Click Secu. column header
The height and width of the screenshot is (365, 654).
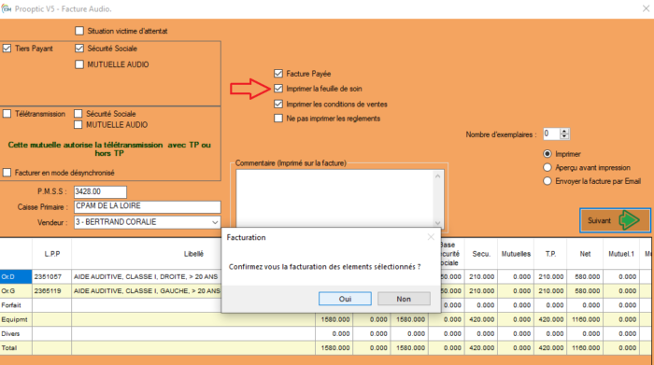pyautogui.click(x=481, y=254)
